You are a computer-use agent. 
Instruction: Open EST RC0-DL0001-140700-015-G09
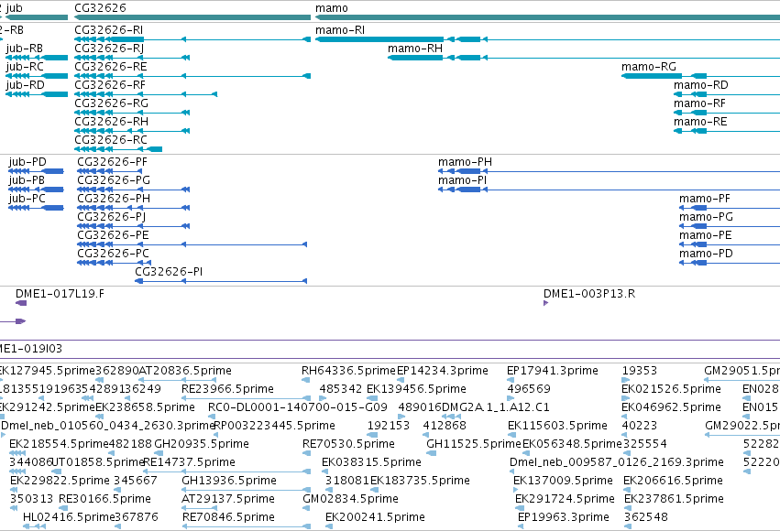298,407
